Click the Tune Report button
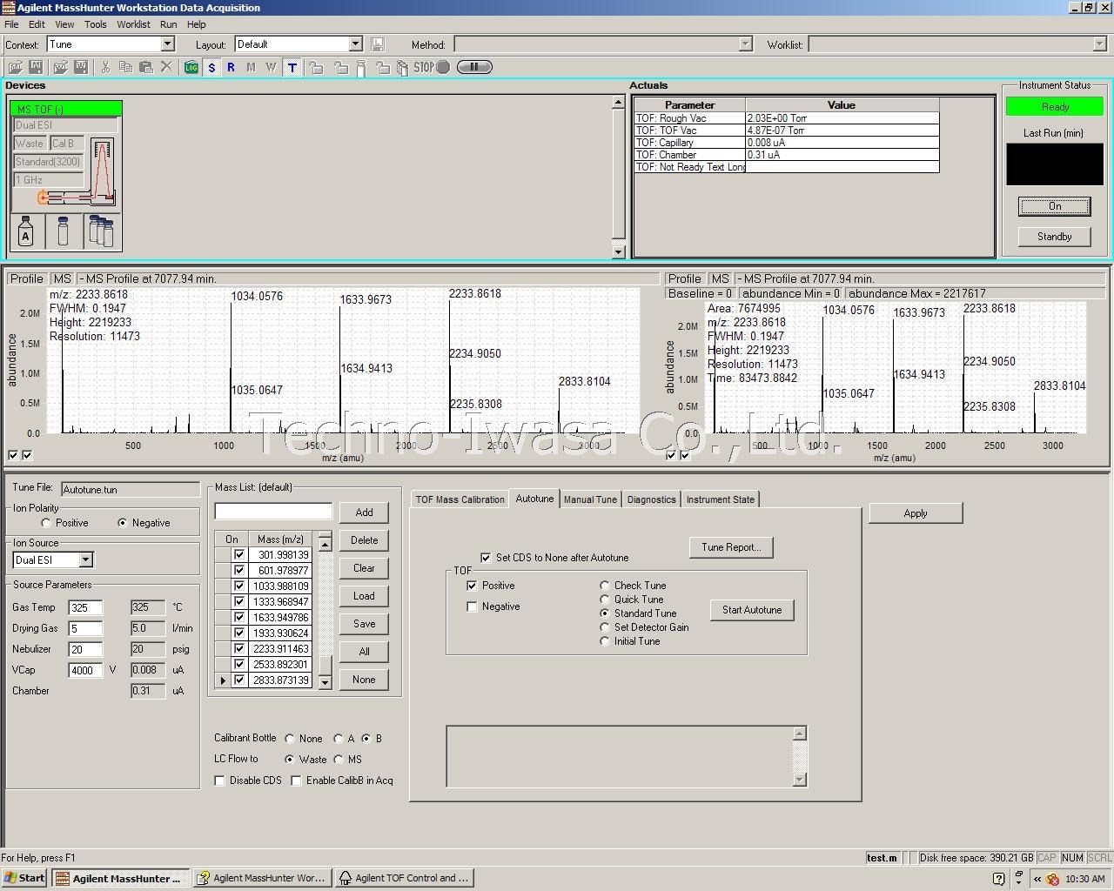1114x891 pixels. 731,547
